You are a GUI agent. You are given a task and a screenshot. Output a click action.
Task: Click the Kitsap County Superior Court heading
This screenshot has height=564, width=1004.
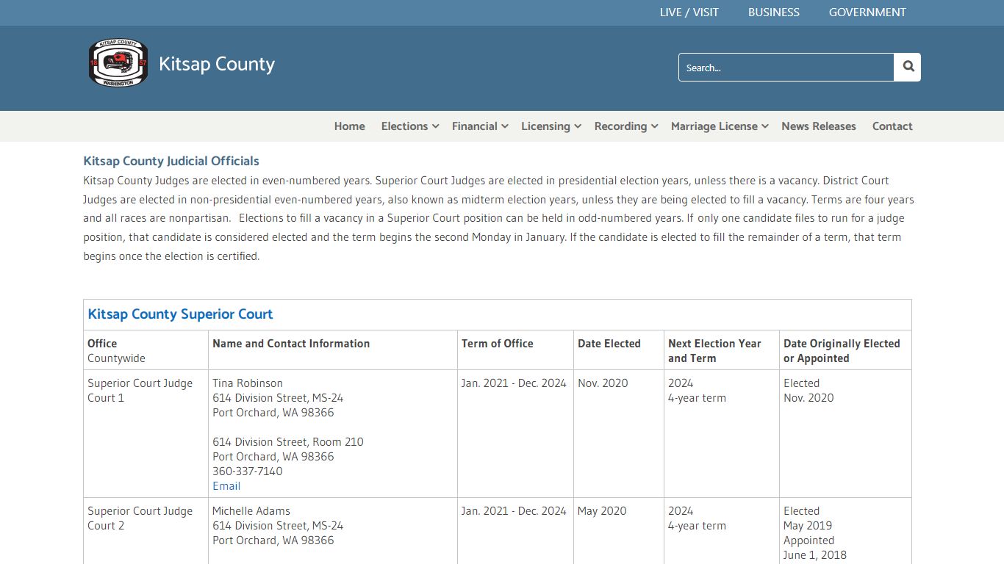(x=180, y=314)
